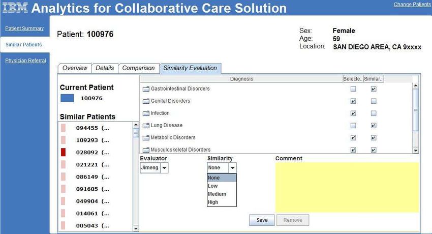Click the diagnosis list scroll-up arrow
The width and height of the screenshot is (432, 234).
415,86
